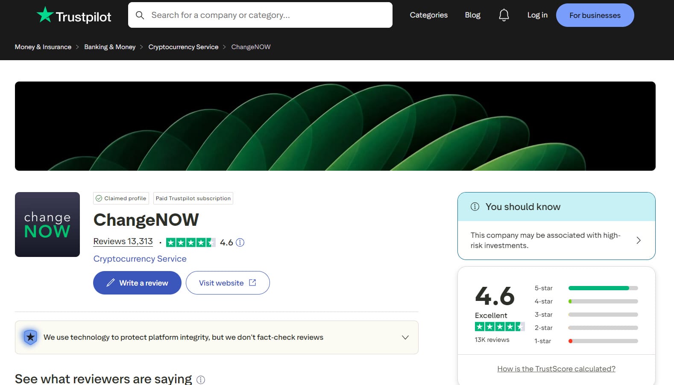Click in the company search field
The image size is (674, 385).
click(260, 15)
